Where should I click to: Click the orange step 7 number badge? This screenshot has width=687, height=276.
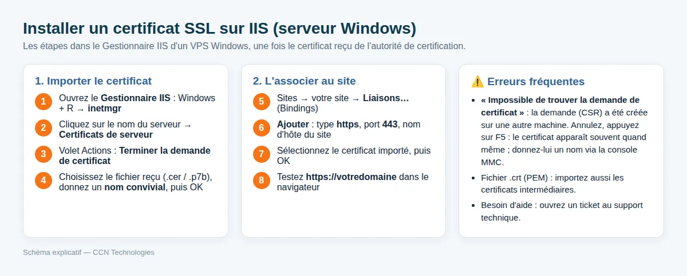pos(262,154)
